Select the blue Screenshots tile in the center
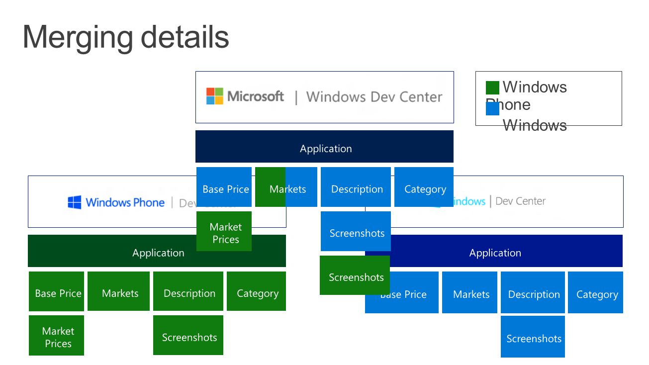The height and width of the screenshot is (365, 649). point(356,231)
